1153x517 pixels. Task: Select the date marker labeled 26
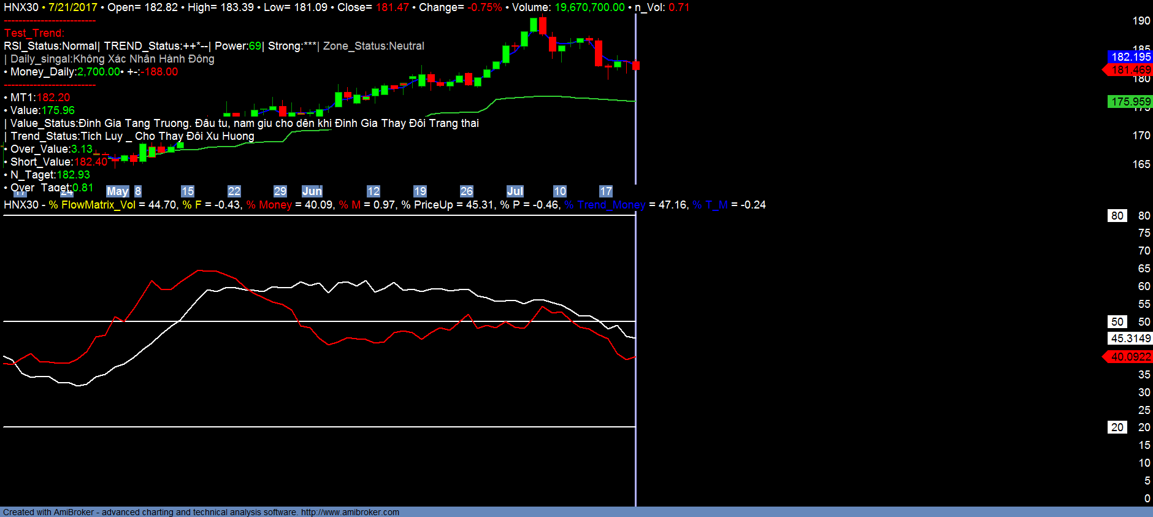(467, 191)
